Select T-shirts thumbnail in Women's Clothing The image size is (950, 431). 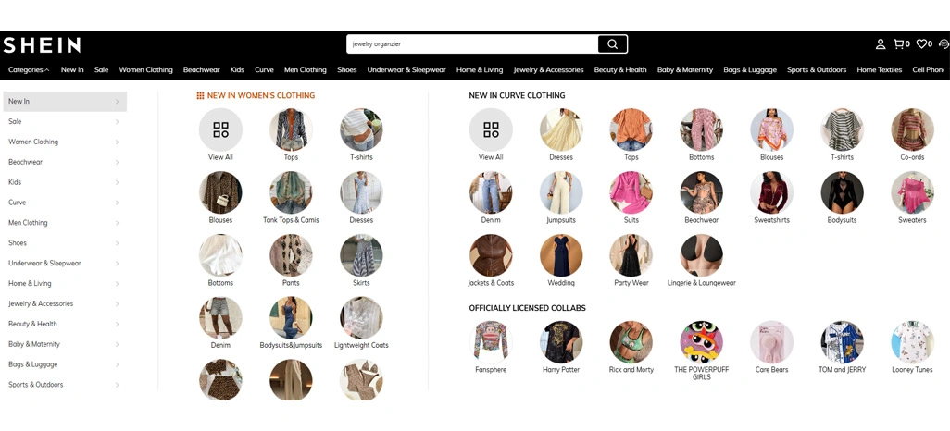361,129
